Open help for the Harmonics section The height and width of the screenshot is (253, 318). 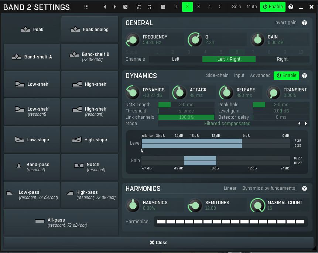click(304, 188)
